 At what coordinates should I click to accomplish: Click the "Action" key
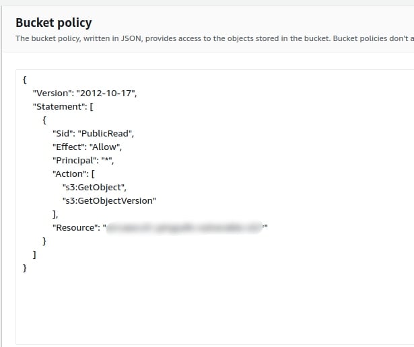[x=70, y=173]
